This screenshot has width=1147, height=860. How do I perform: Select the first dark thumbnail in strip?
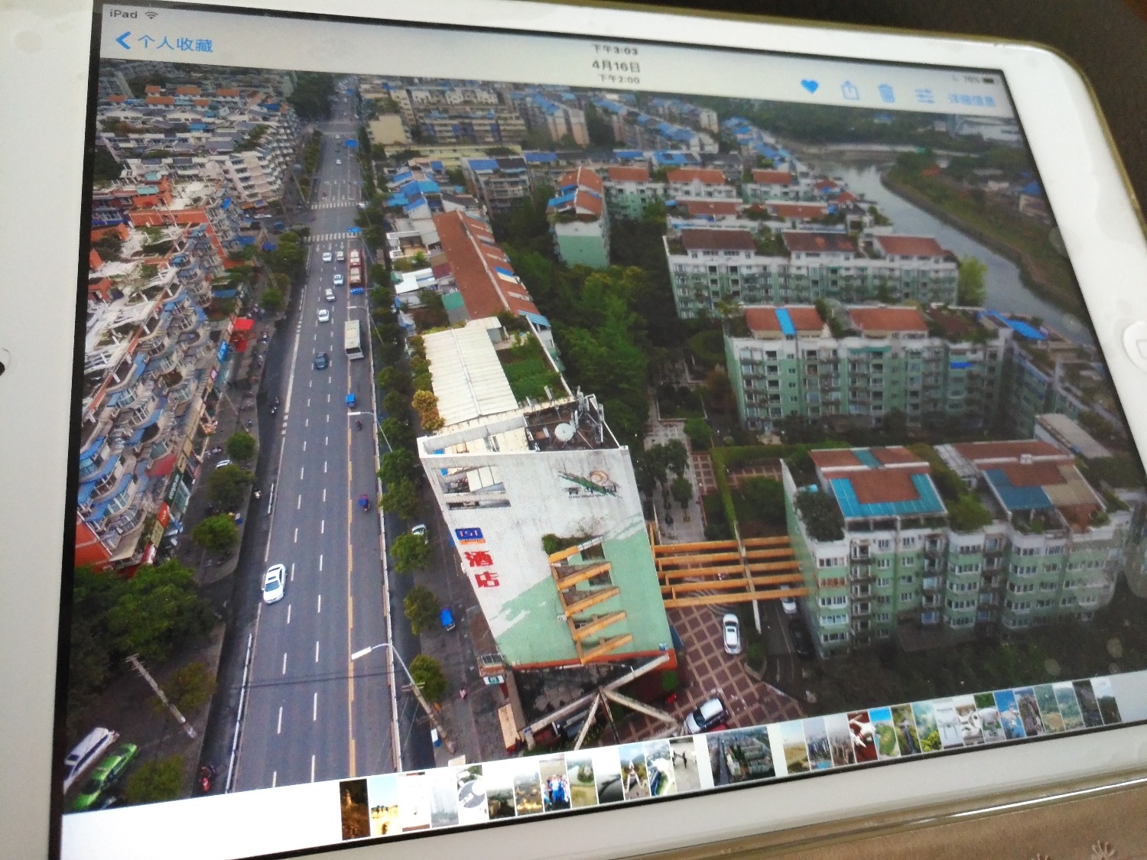(354, 808)
